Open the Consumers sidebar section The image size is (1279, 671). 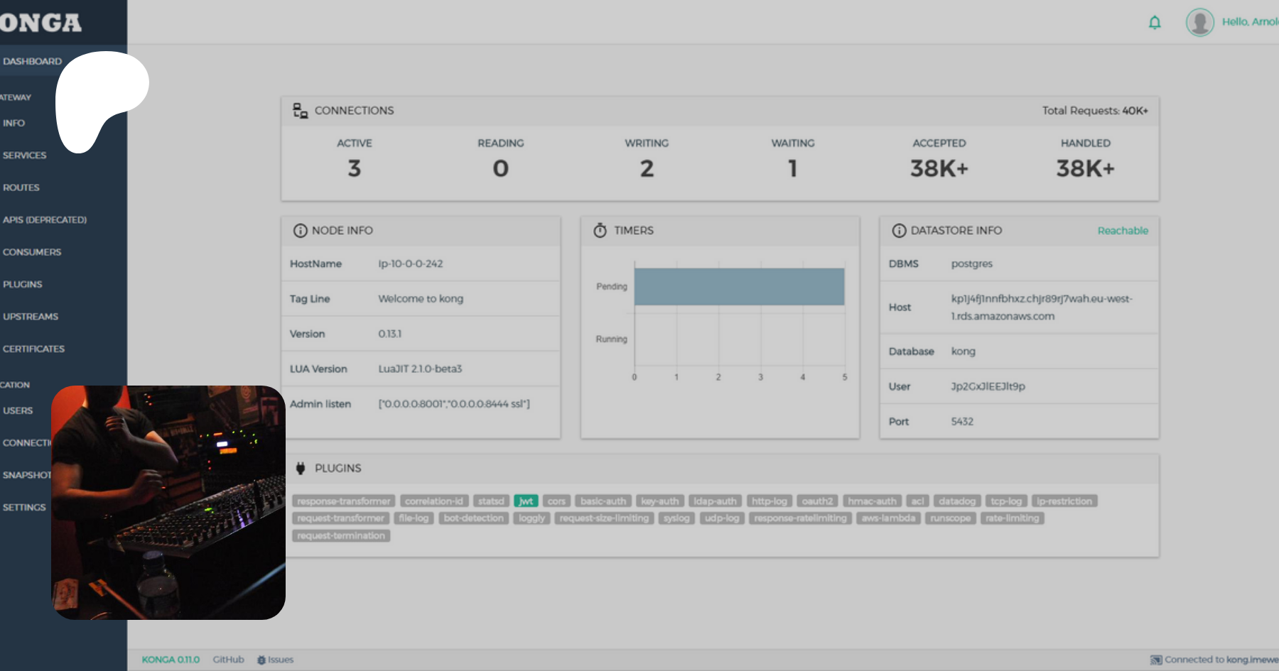pos(32,252)
